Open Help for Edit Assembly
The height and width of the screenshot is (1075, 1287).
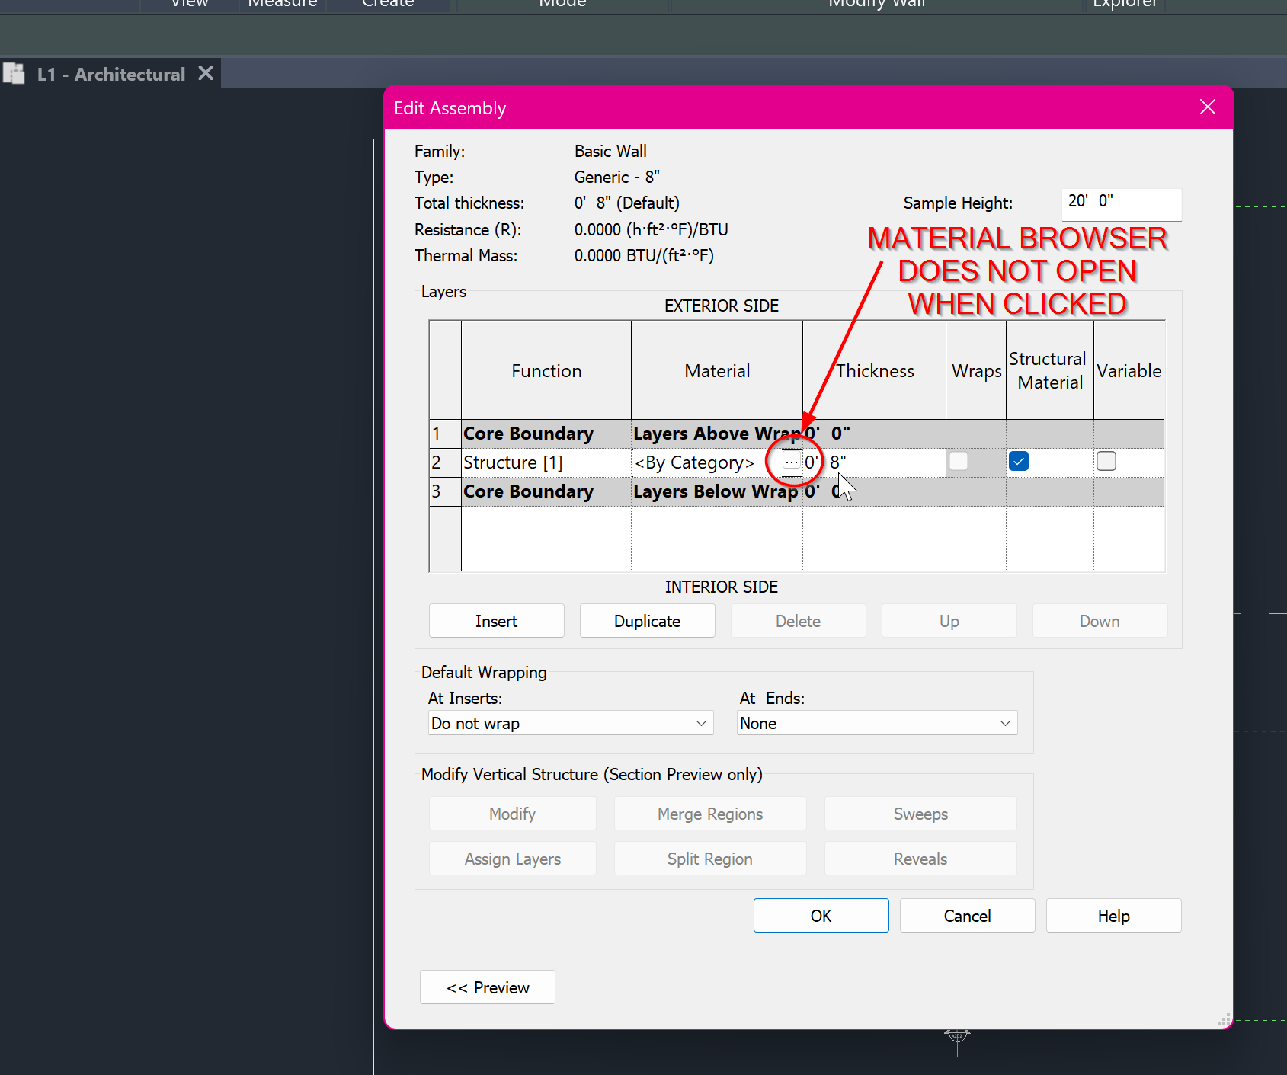click(x=1114, y=916)
